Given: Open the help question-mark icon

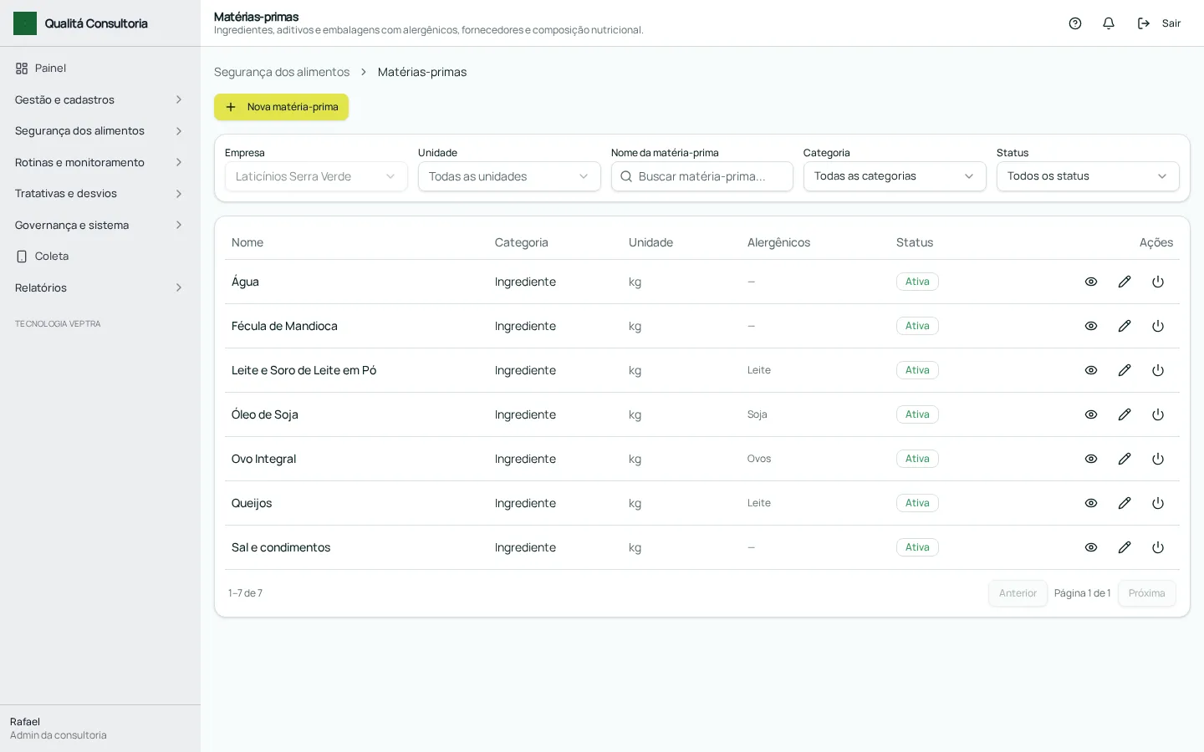Looking at the screenshot, I should tap(1075, 23).
